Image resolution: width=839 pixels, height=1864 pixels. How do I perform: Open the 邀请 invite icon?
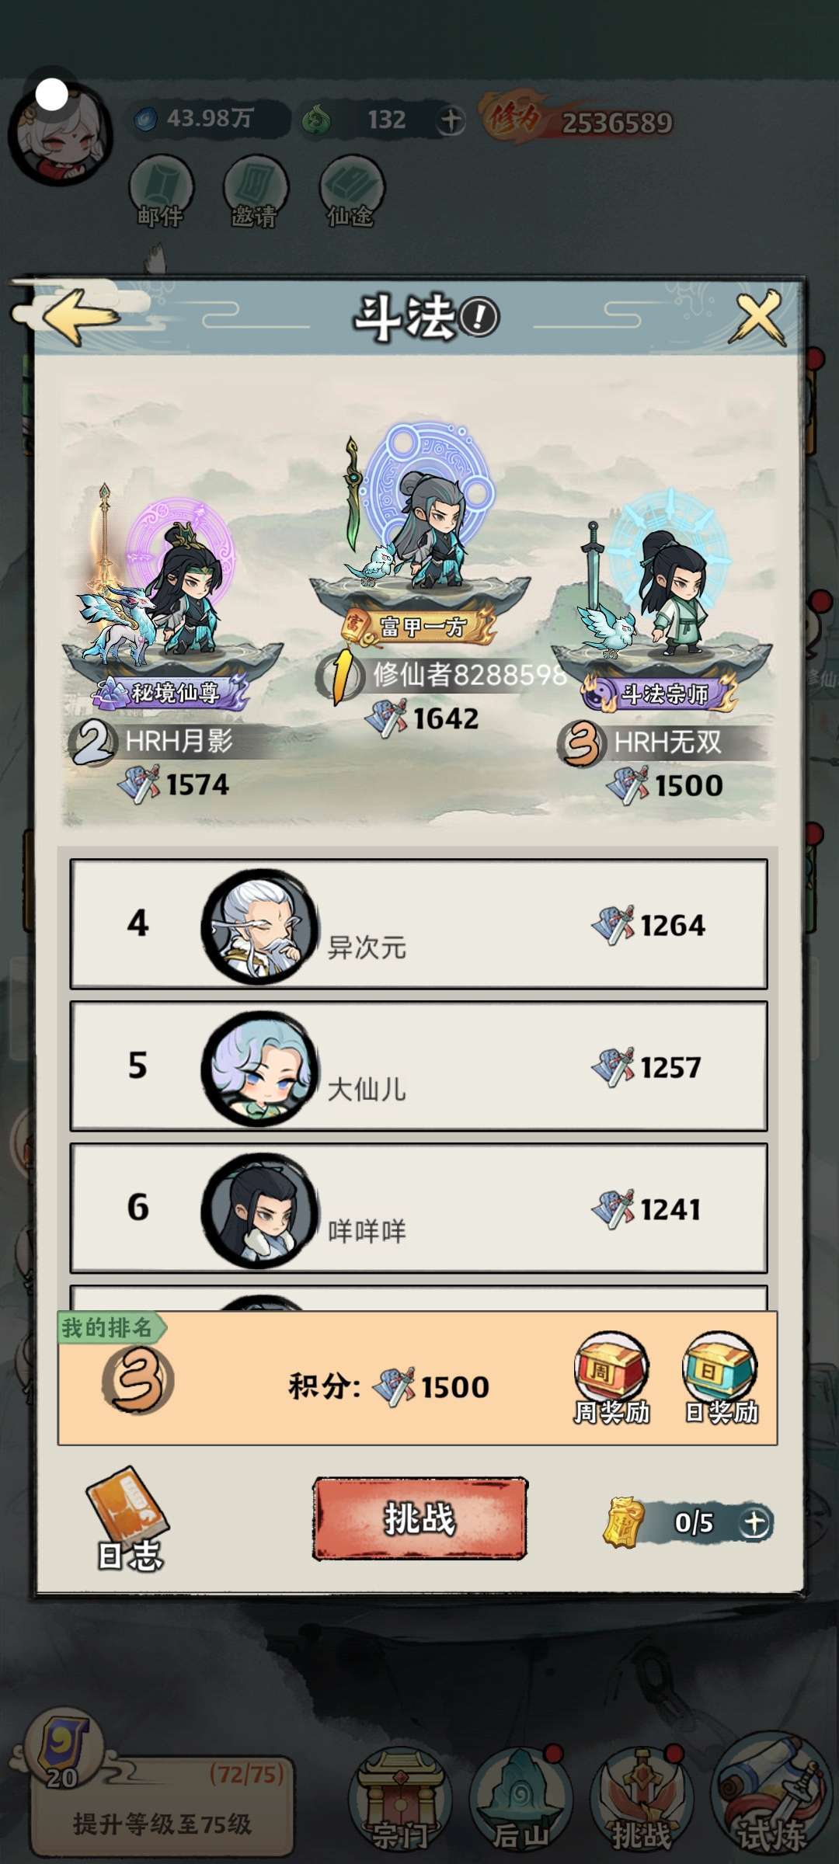click(255, 191)
